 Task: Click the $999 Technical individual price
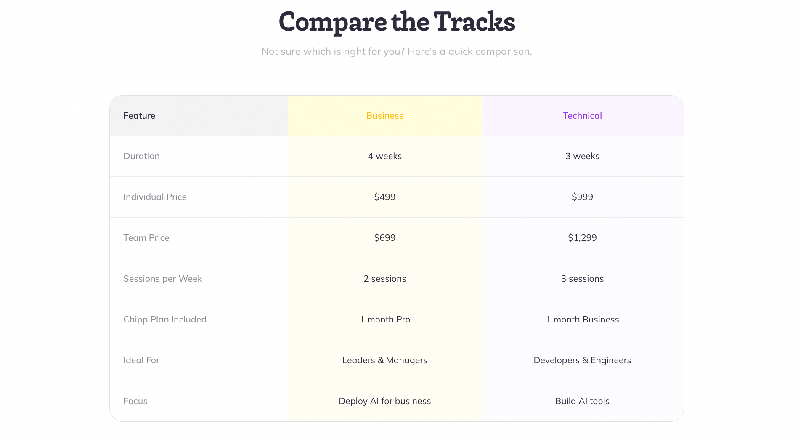582,197
